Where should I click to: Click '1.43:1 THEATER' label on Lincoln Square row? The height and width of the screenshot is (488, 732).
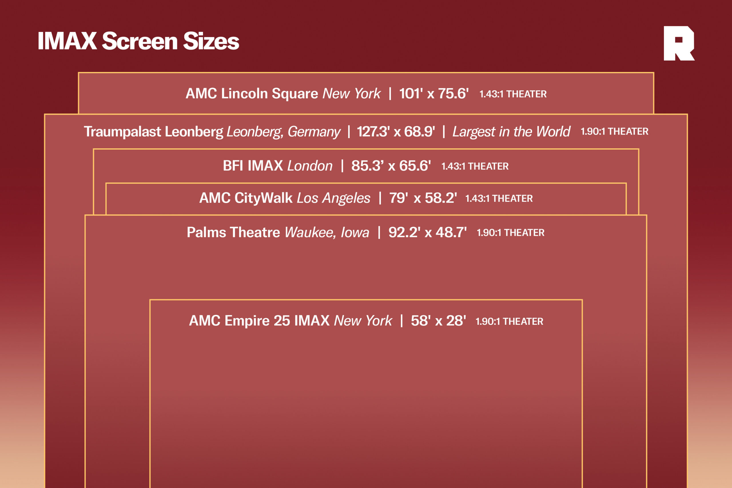point(513,94)
